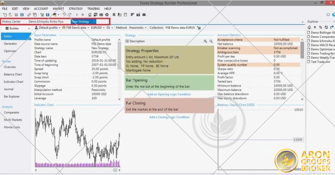Click the Bar Closing block

coord(169,106)
